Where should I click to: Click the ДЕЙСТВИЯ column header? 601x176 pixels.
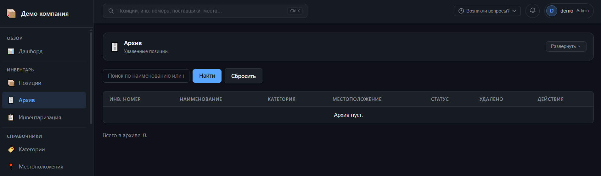point(551,99)
